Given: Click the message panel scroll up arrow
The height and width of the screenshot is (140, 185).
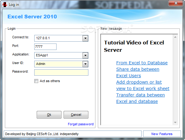Looking at the screenshot, I should (175, 37).
